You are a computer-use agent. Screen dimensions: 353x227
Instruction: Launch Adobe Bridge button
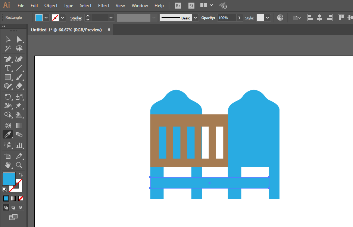tap(178, 6)
